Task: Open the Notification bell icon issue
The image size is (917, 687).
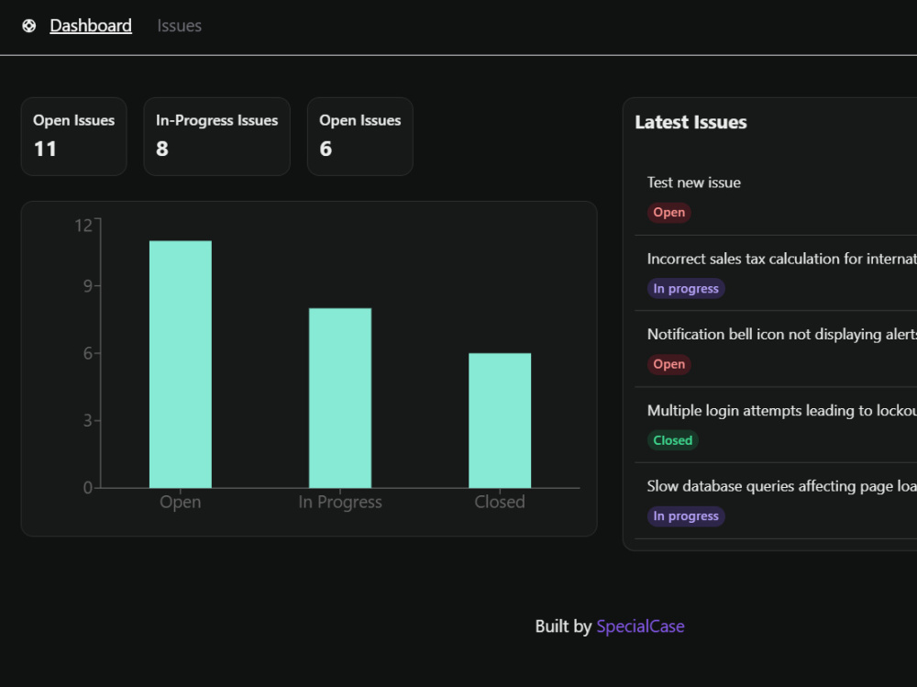Action: pos(779,334)
